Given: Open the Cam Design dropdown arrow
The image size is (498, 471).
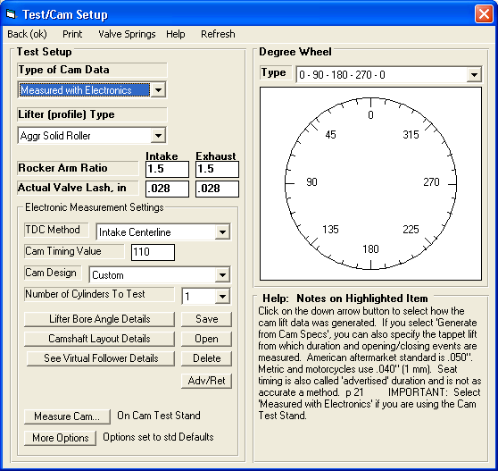Looking at the screenshot, I should point(222,274).
